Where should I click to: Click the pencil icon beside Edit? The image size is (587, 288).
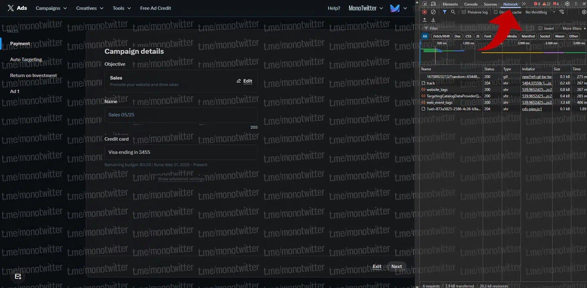pos(239,81)
